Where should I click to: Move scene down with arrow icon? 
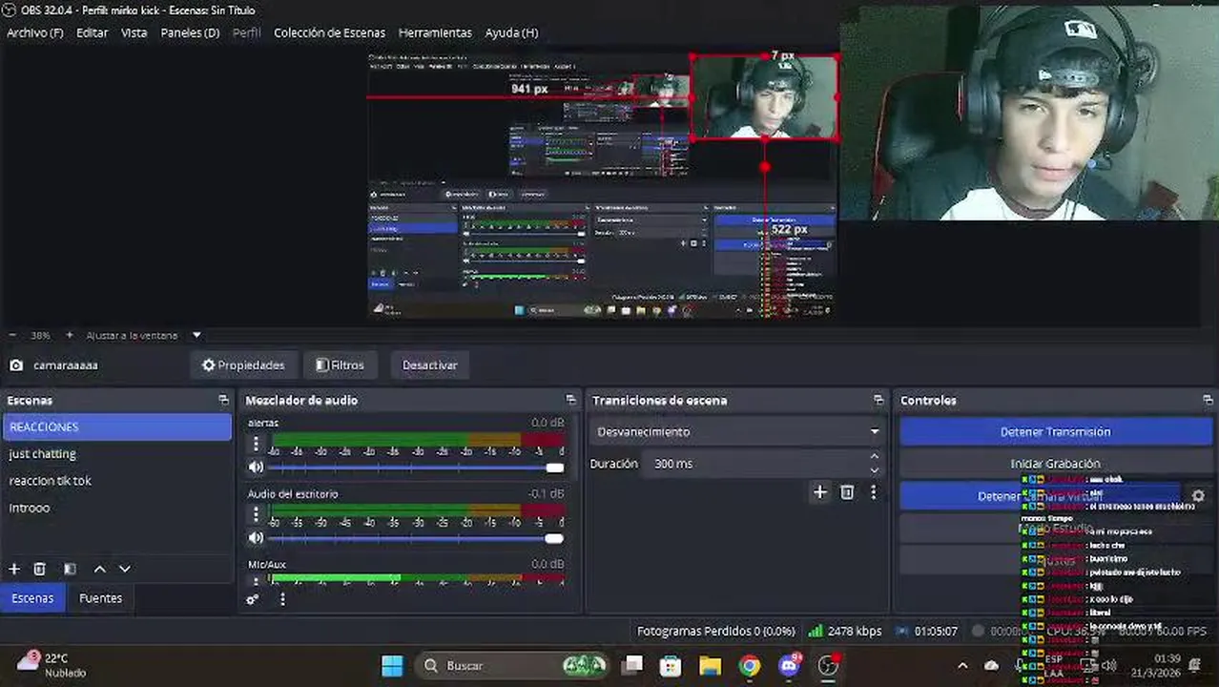(x=124, y=569)
